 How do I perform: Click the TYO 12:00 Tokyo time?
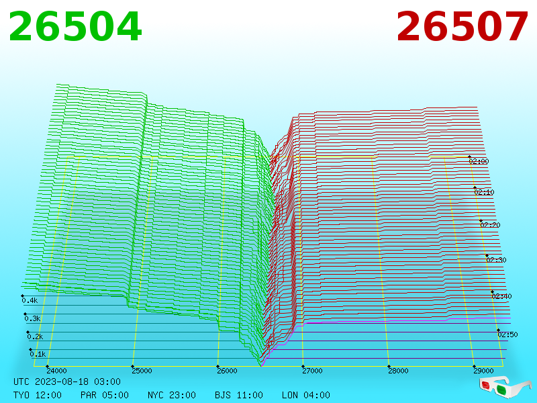coord(38,395)
